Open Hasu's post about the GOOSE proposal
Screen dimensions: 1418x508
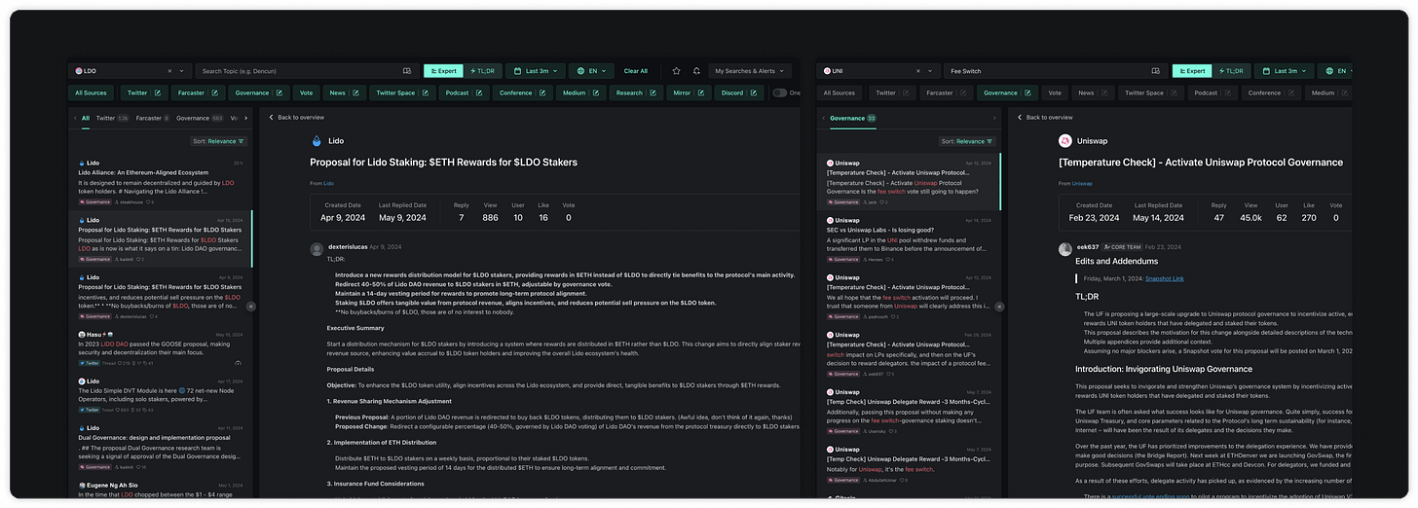pyautogui.click(x=160, y=347)
